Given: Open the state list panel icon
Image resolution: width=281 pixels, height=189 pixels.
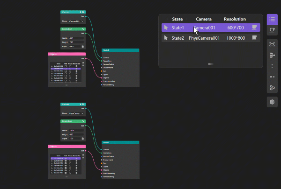Looking at the screenshot, I should click(x=272, y=19).
